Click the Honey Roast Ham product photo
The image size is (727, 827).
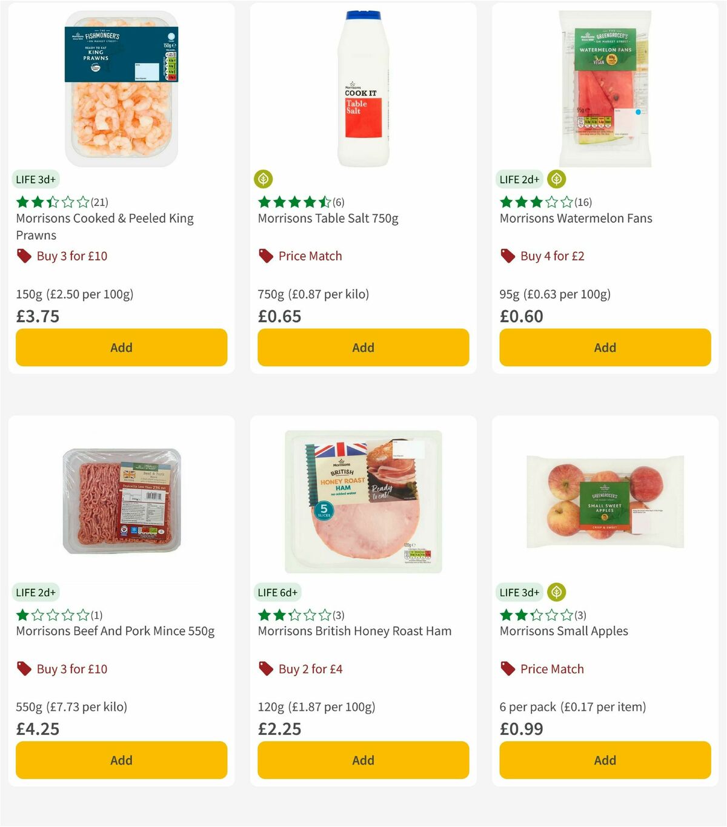pos(362,499)
